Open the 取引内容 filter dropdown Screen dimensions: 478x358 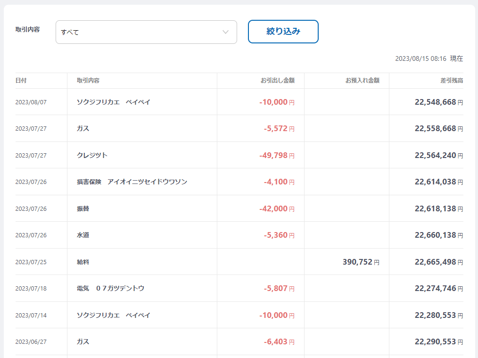pyautogui.click(x=146, y=32)
